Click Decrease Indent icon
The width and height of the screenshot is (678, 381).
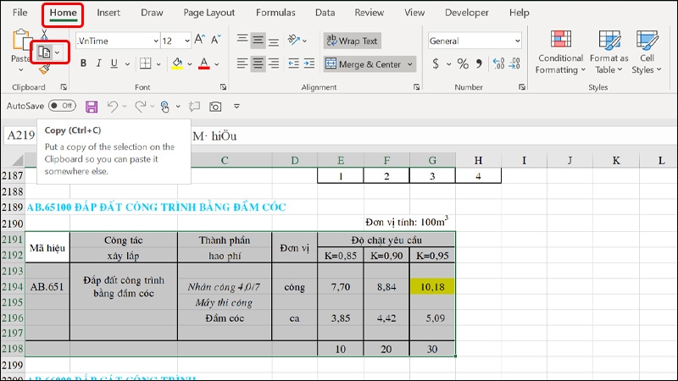click(293, 64)
